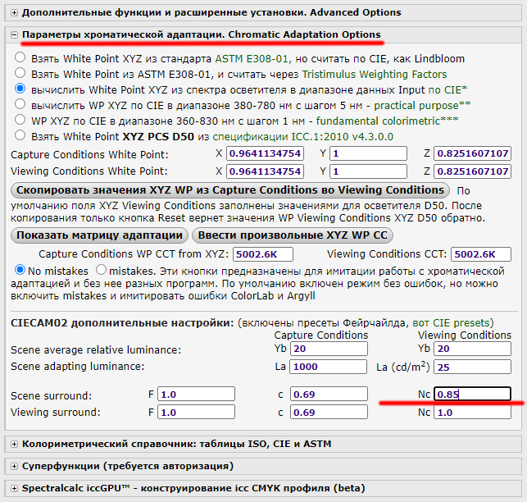This screenshot has width=527, height=502.
Task: Select the 380-780 nm practical purpose option
Action: [20, 104]
